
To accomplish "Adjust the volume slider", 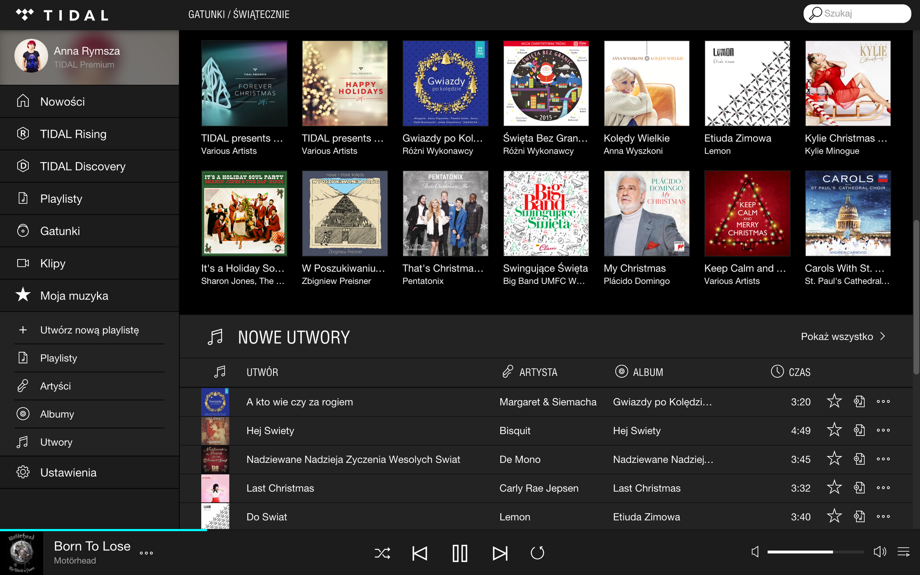I will (815, 552).
